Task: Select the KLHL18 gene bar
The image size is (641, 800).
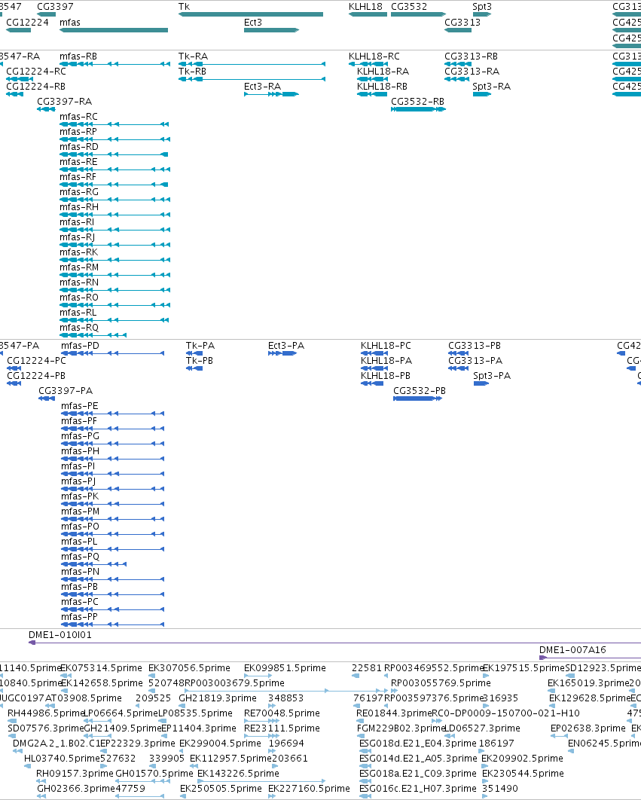Action: [x=368, y=14]
